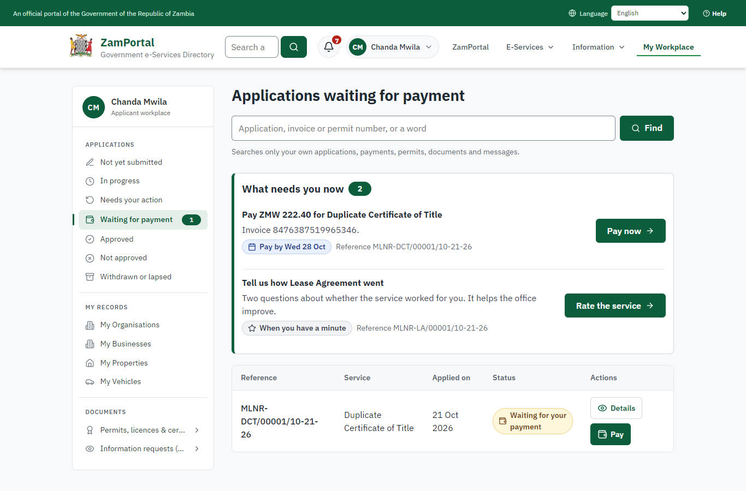The image size is (746, 491).
Task: Click the CM avatar in sidebar profile
Action: (x=93, y=107)
